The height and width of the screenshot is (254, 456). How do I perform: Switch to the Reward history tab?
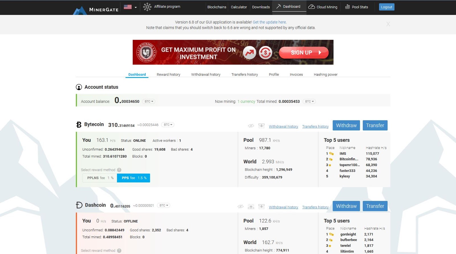[168, 74]
